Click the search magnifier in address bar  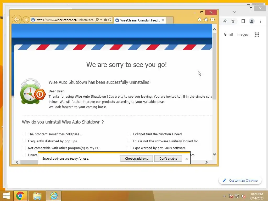click(97, 20)
